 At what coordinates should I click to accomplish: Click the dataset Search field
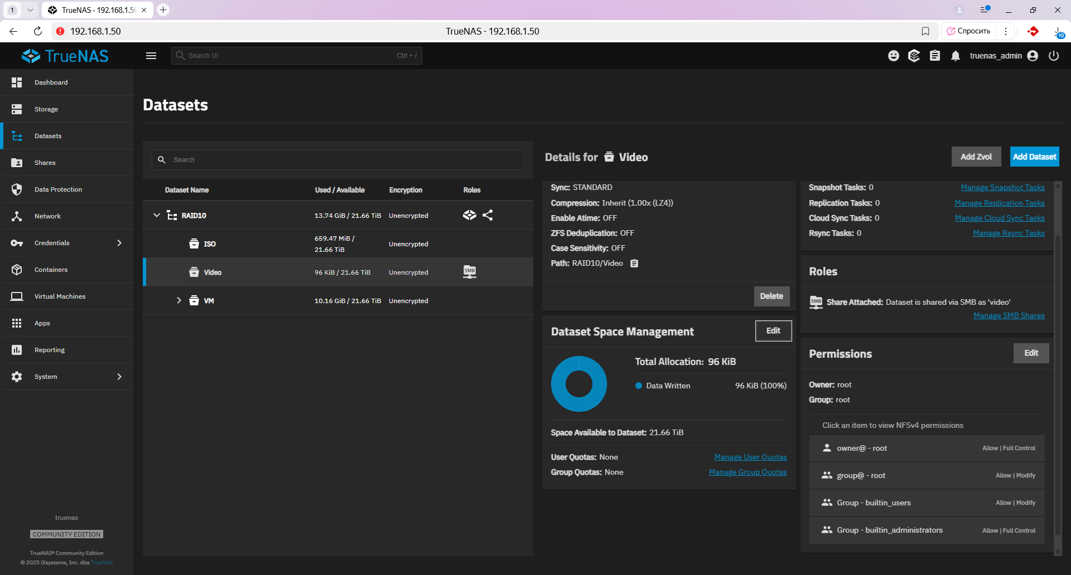[346, 160]
